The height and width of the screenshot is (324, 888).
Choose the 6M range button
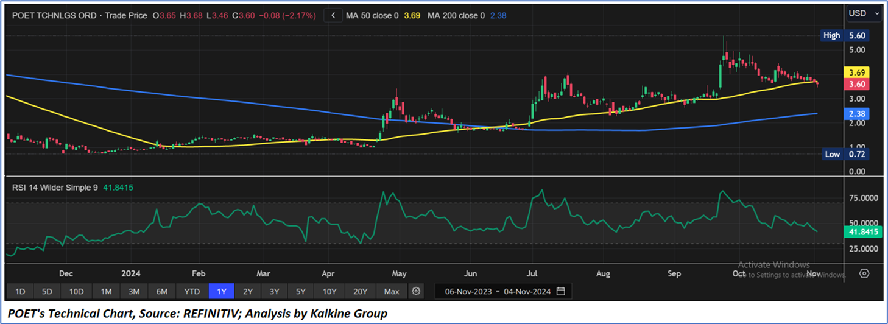point(161,291)
